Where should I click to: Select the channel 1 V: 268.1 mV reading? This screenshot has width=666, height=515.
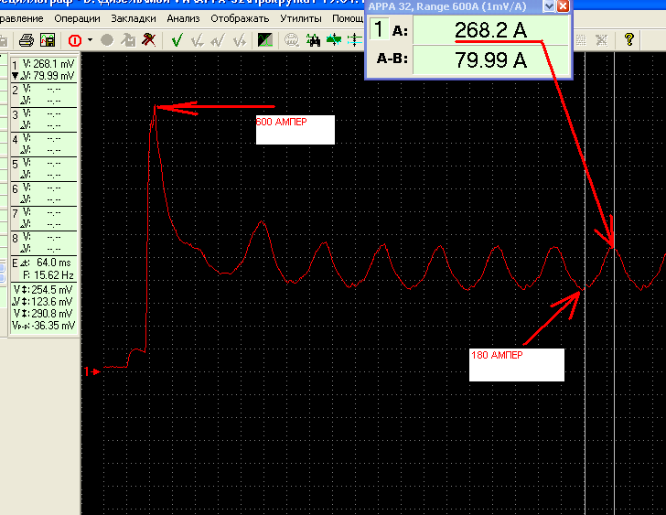48,64
